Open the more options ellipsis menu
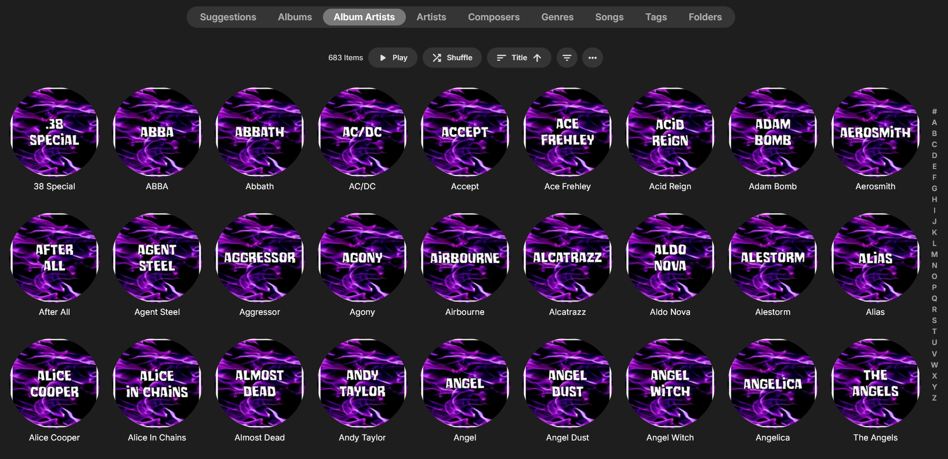The width and height of the screenshot is (948, 459). click(593, 58)
